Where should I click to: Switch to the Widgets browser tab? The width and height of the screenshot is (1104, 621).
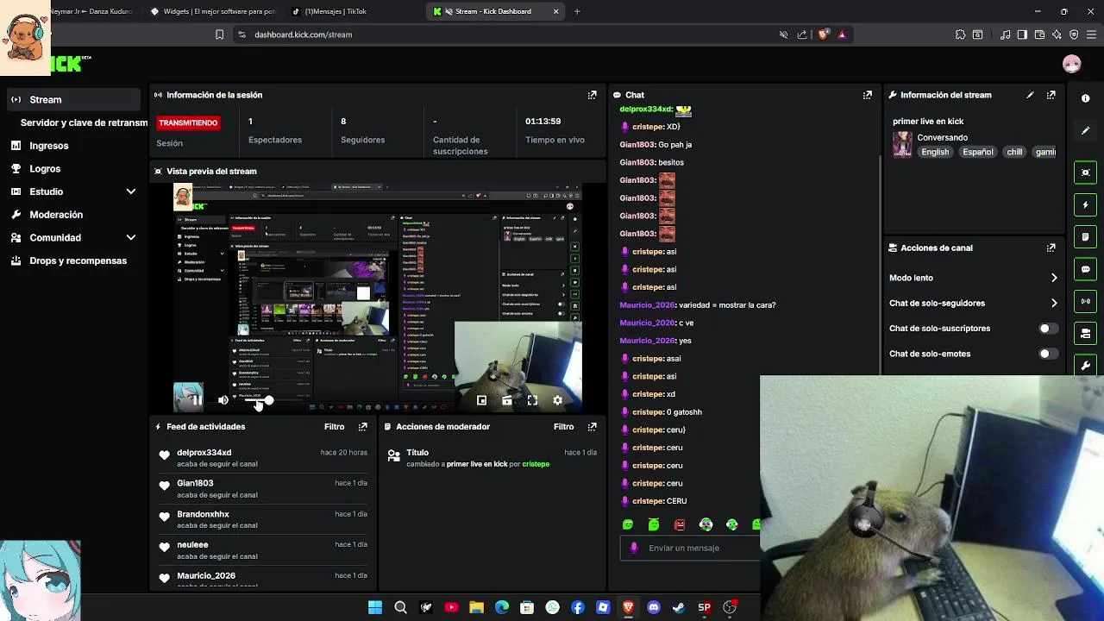pos(212,11)
